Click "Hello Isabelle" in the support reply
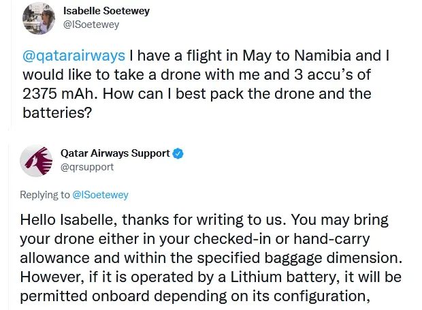The width and height of the screenshot is (422, 310). pyautogui.click(x=63, y=221)
